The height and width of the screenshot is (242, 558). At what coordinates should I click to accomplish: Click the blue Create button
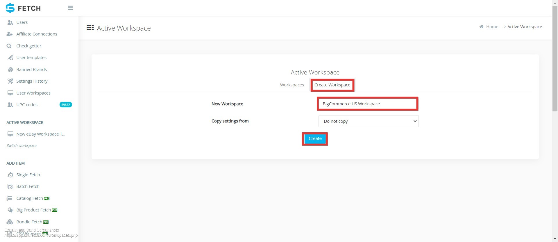tap(315, 139)
